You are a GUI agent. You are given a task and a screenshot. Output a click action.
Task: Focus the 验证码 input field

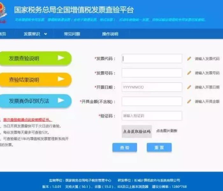[x=152, y=116]
